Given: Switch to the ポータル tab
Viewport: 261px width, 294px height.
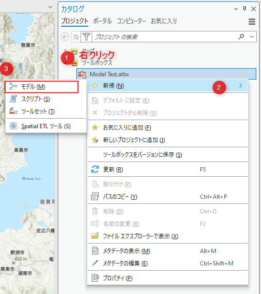Looking at the screenshot, I should [x=102, y=21].
